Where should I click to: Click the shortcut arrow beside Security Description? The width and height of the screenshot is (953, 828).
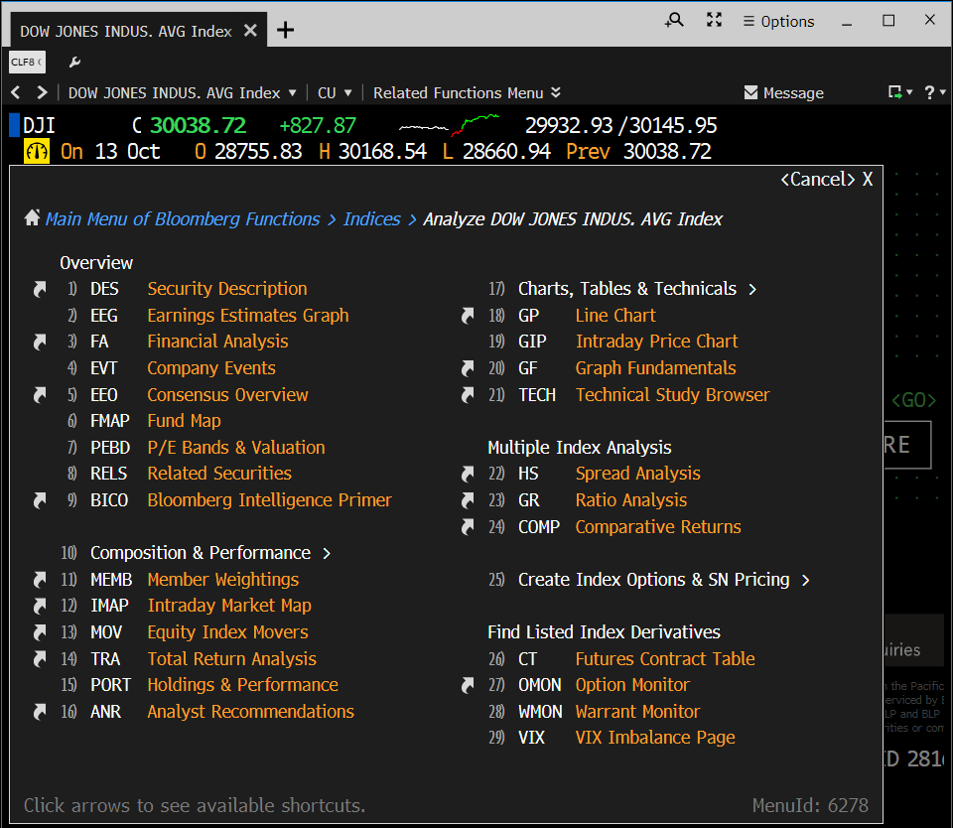click(x=40, y=289)
